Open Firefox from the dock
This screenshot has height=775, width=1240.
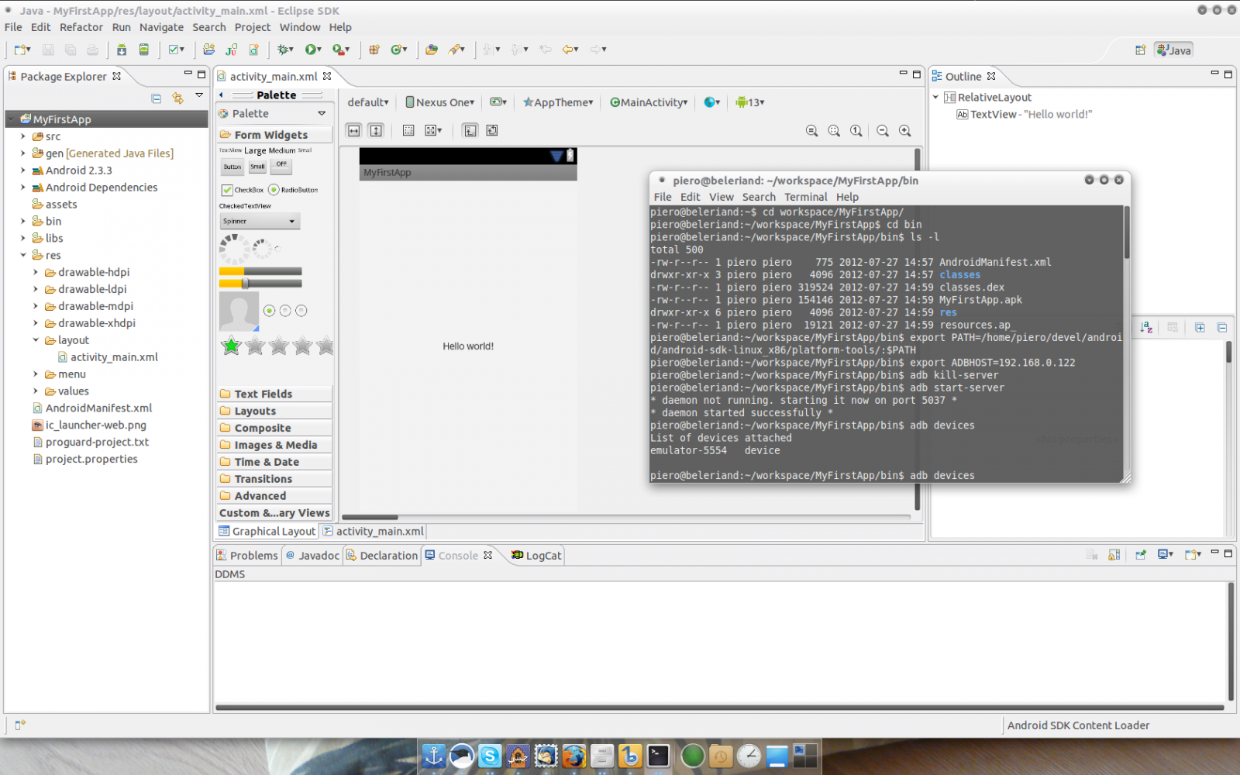pos(574,755)
